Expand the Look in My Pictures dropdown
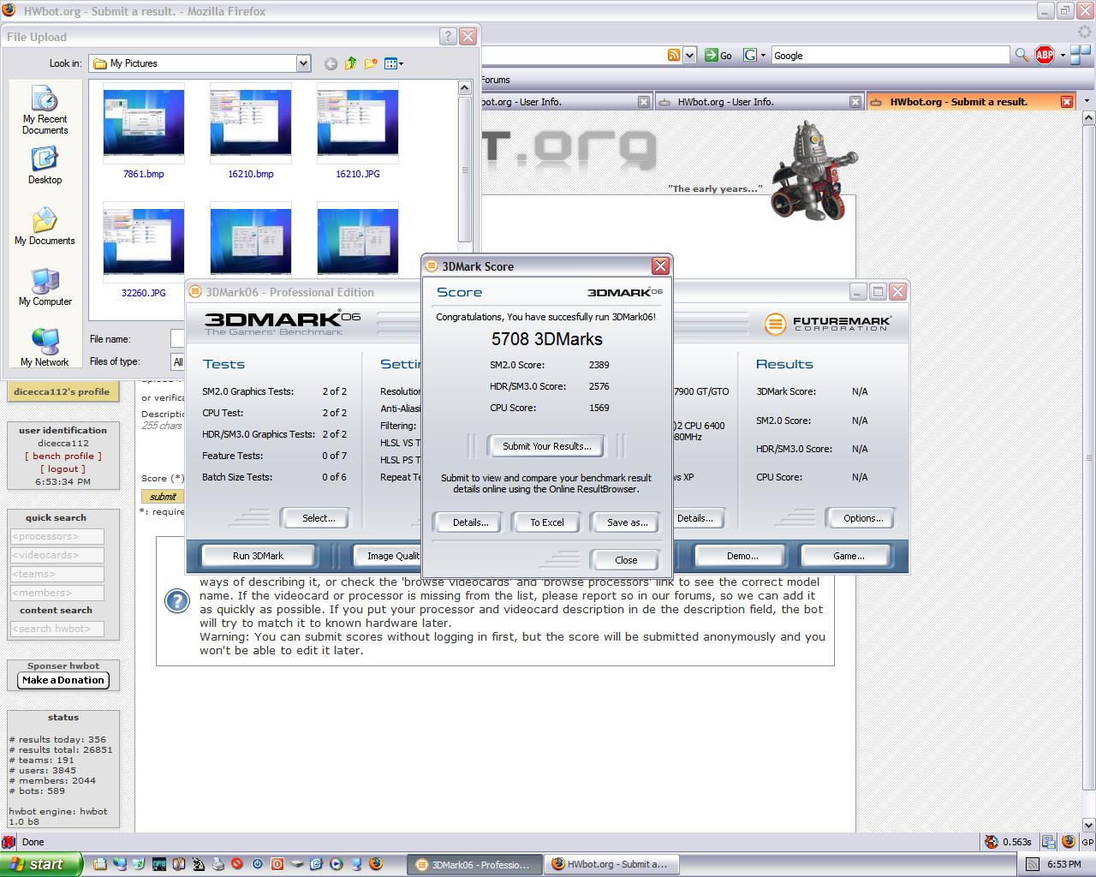 (x=303, y=63)
